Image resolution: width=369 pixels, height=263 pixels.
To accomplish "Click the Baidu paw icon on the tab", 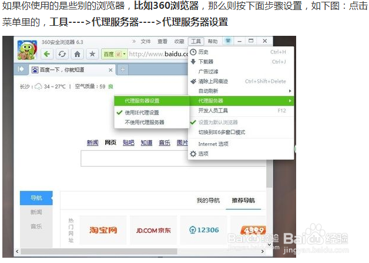I will click(x=35, y=70).
